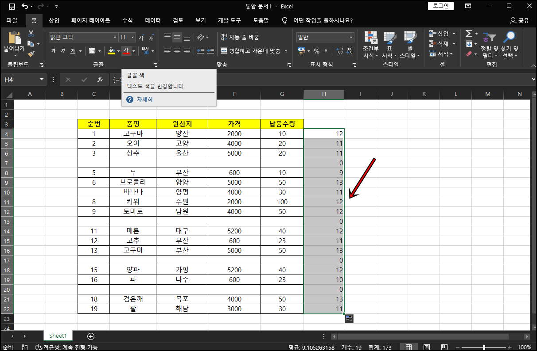This screenshot has height=351, width=537.
Task: Click the 로그인 sign-in button
Action: (440, 6)
